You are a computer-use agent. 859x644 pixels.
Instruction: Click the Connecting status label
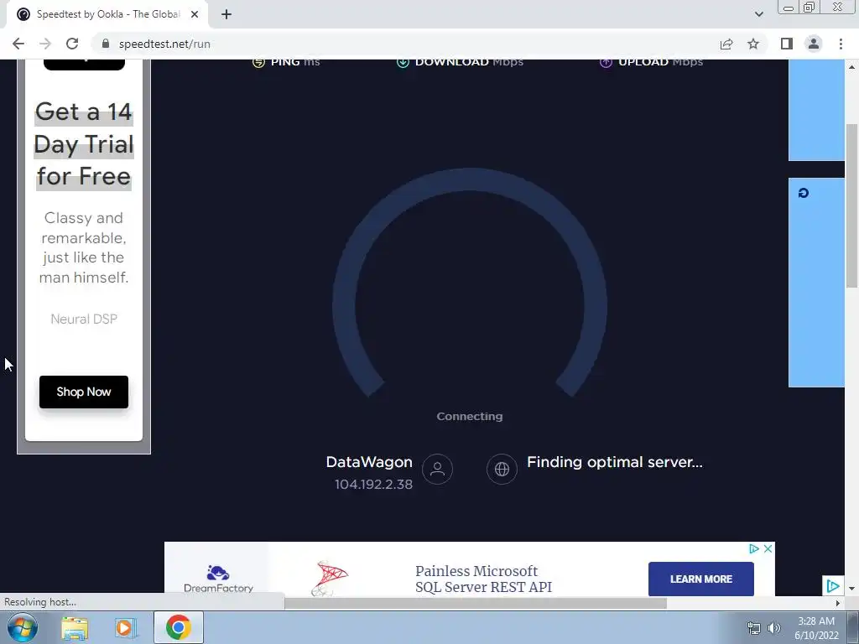470,417
